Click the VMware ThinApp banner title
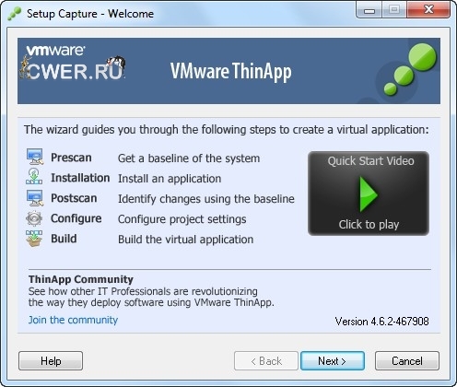Screen dimensions: 457x387 click(231, 72)
